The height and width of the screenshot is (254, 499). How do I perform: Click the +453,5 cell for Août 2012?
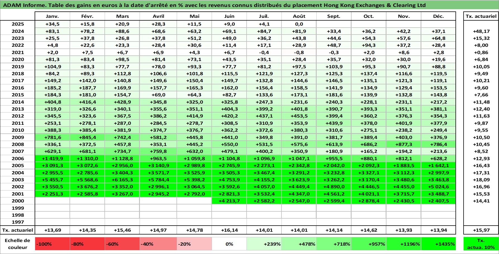[x=299, y=116]
